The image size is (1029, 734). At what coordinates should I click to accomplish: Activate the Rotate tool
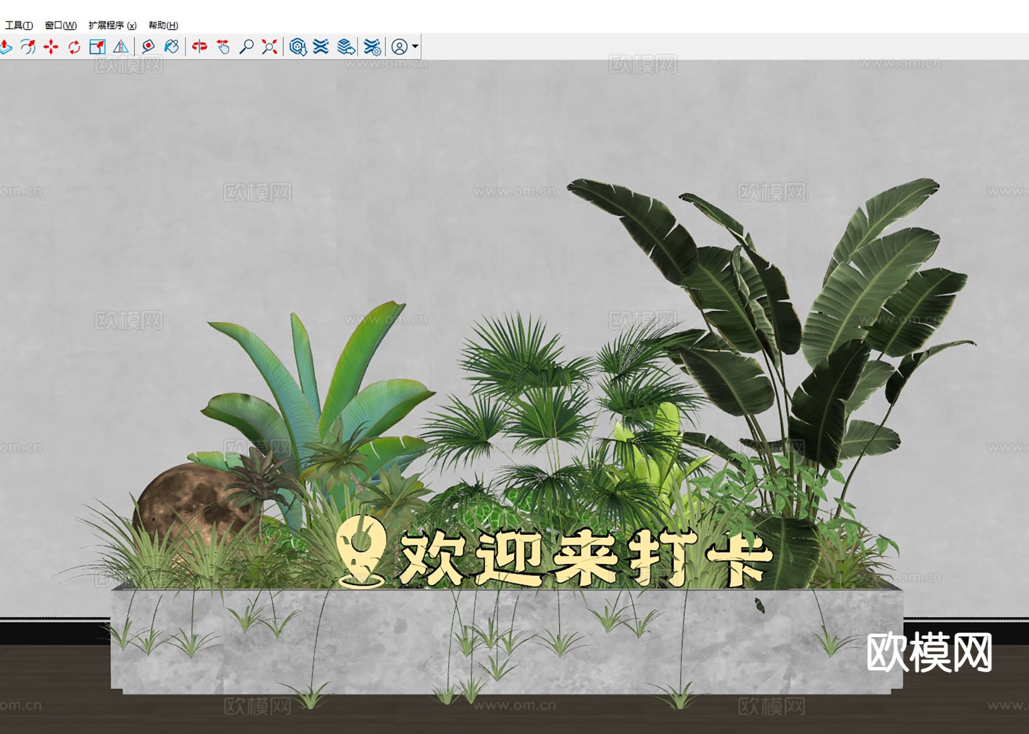coord(74,47)
